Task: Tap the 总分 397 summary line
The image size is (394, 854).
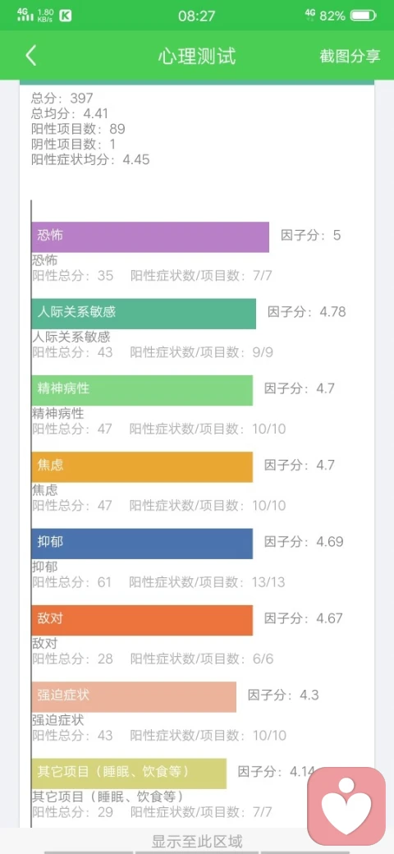Action: (x=62, y=99)
